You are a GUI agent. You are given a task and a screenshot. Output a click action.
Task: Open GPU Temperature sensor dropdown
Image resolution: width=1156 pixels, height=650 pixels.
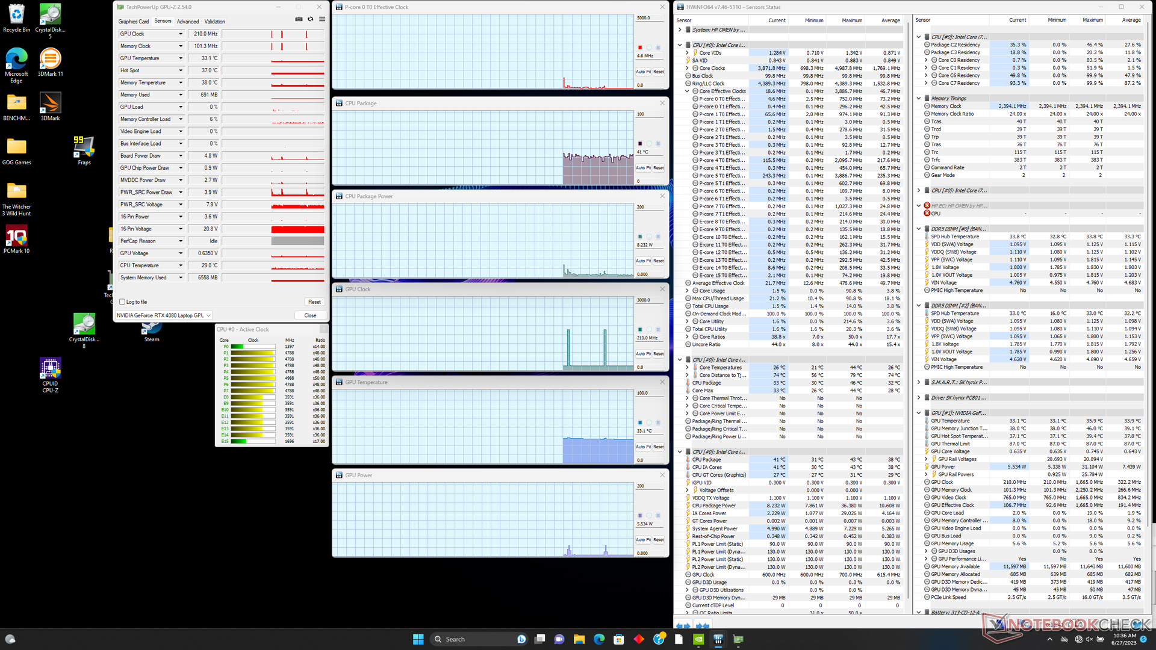181,58
